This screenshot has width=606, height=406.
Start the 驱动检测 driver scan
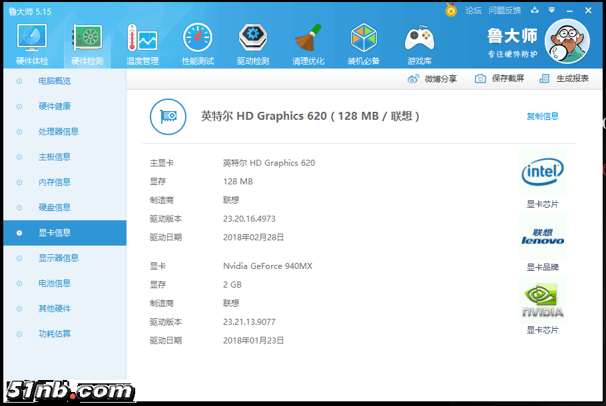point(252,42)
